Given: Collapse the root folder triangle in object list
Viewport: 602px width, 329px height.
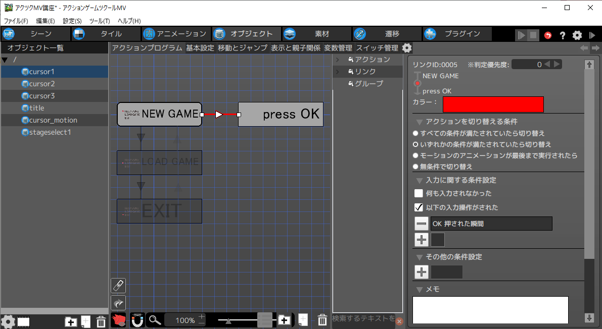Looking at the screenshot, I should pos(5,60).
